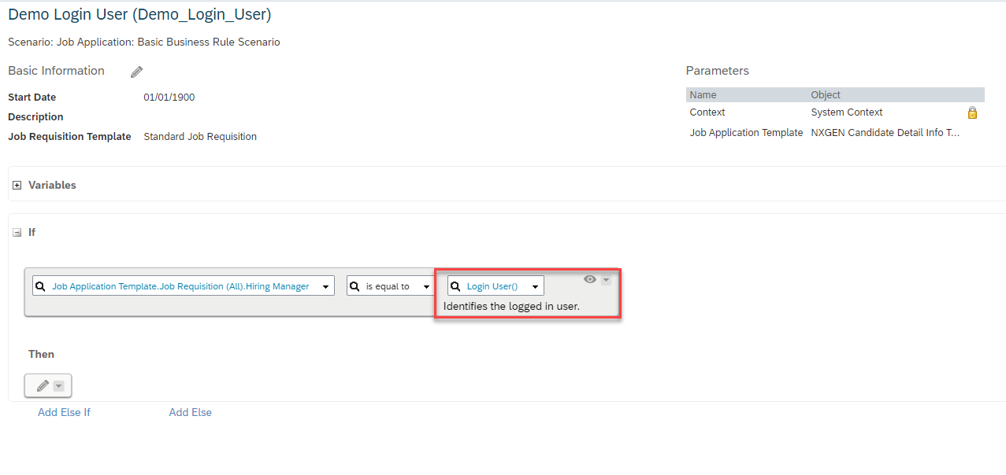1006x475 pixels.
Task: Click the search icon beside 'is equal to'
Action: (355, 286)
